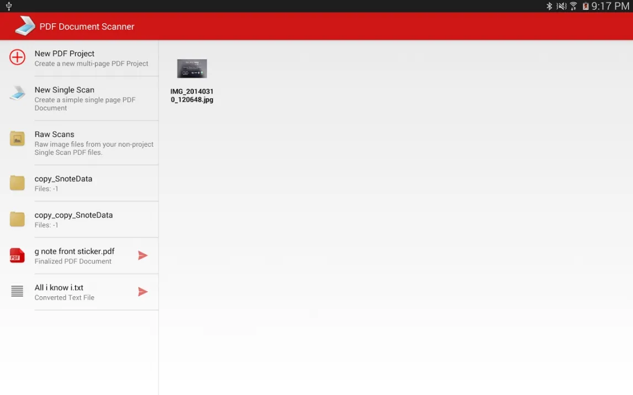Click the red PDF file icon
The height and width of the screenshot is (395, 633).
[17, 255]
